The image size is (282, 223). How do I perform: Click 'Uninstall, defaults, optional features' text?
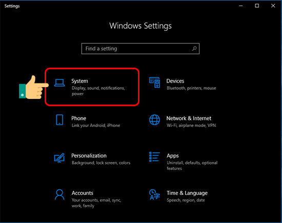pyautogui.click(x=192, y=166)
